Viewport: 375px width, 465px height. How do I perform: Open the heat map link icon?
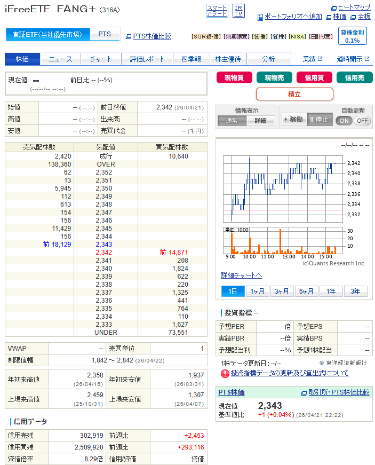click(334, 7)
